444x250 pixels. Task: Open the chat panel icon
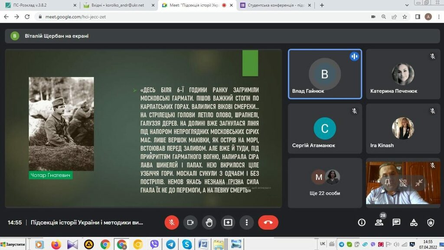pos(396,223)
